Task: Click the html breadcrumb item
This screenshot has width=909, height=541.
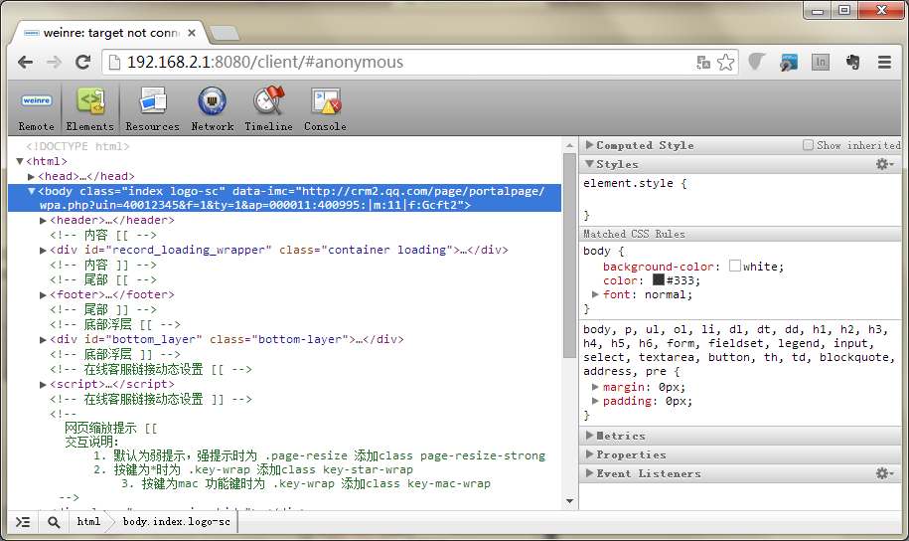Action: [88, 522]
